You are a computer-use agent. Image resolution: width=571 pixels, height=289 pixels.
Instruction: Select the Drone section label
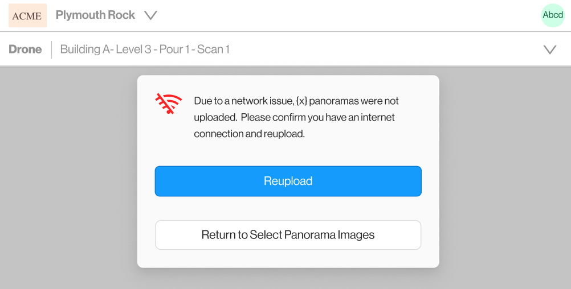pos(25,49)
